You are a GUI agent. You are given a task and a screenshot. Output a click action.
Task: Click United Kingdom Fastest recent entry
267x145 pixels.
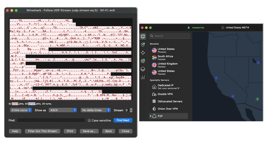(168, 65)
